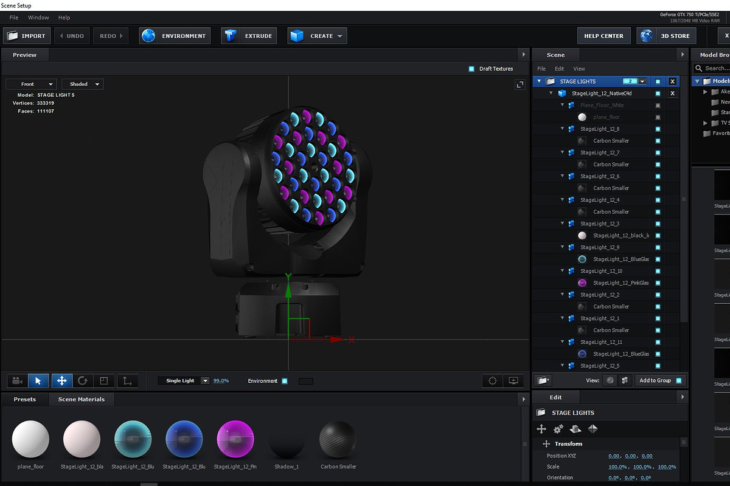730x486 pixels.
Task: Toggle the Environment checkbox in preview bar
Action: click(x=284, y=381)
